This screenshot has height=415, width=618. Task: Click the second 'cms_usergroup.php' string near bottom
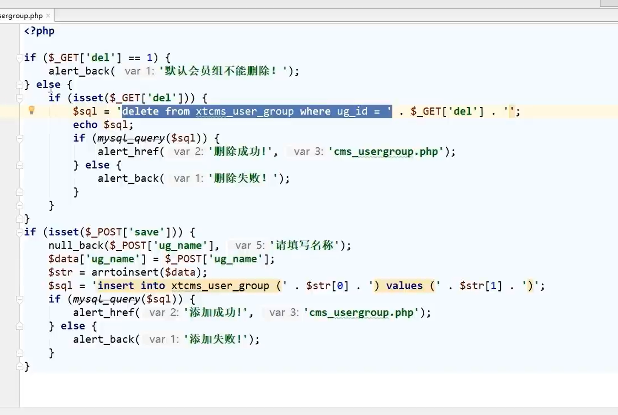coord(361,313)
